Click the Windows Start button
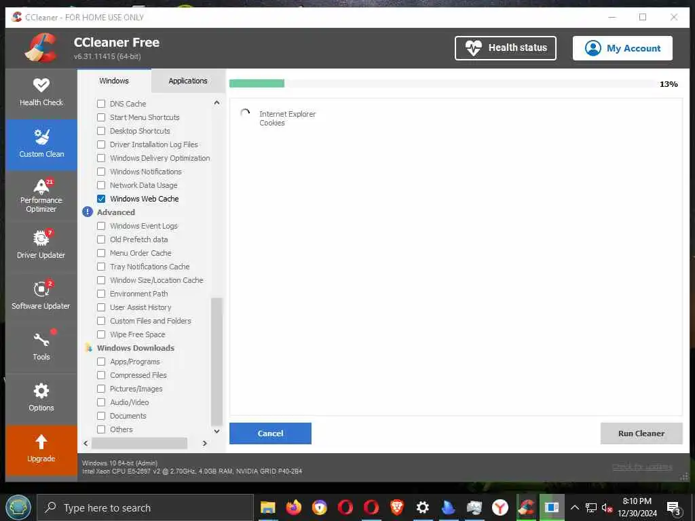Screen dimensions: 695x521 [18, 507]
